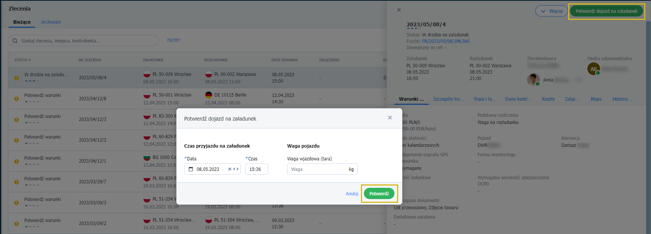Step date forward with right arrow
Viewport: 651px width, 234px height.
237,169
